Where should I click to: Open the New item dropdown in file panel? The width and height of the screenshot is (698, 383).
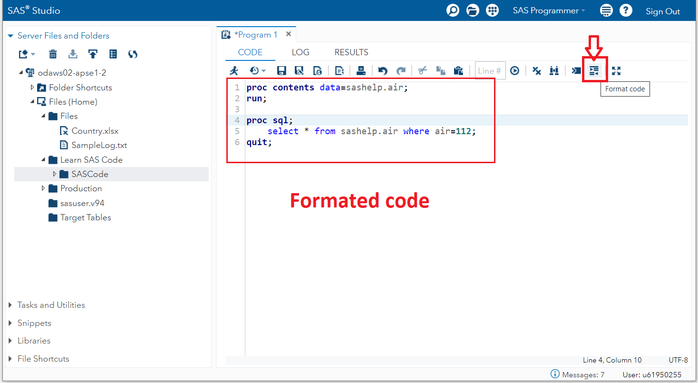tap(27, 54)
